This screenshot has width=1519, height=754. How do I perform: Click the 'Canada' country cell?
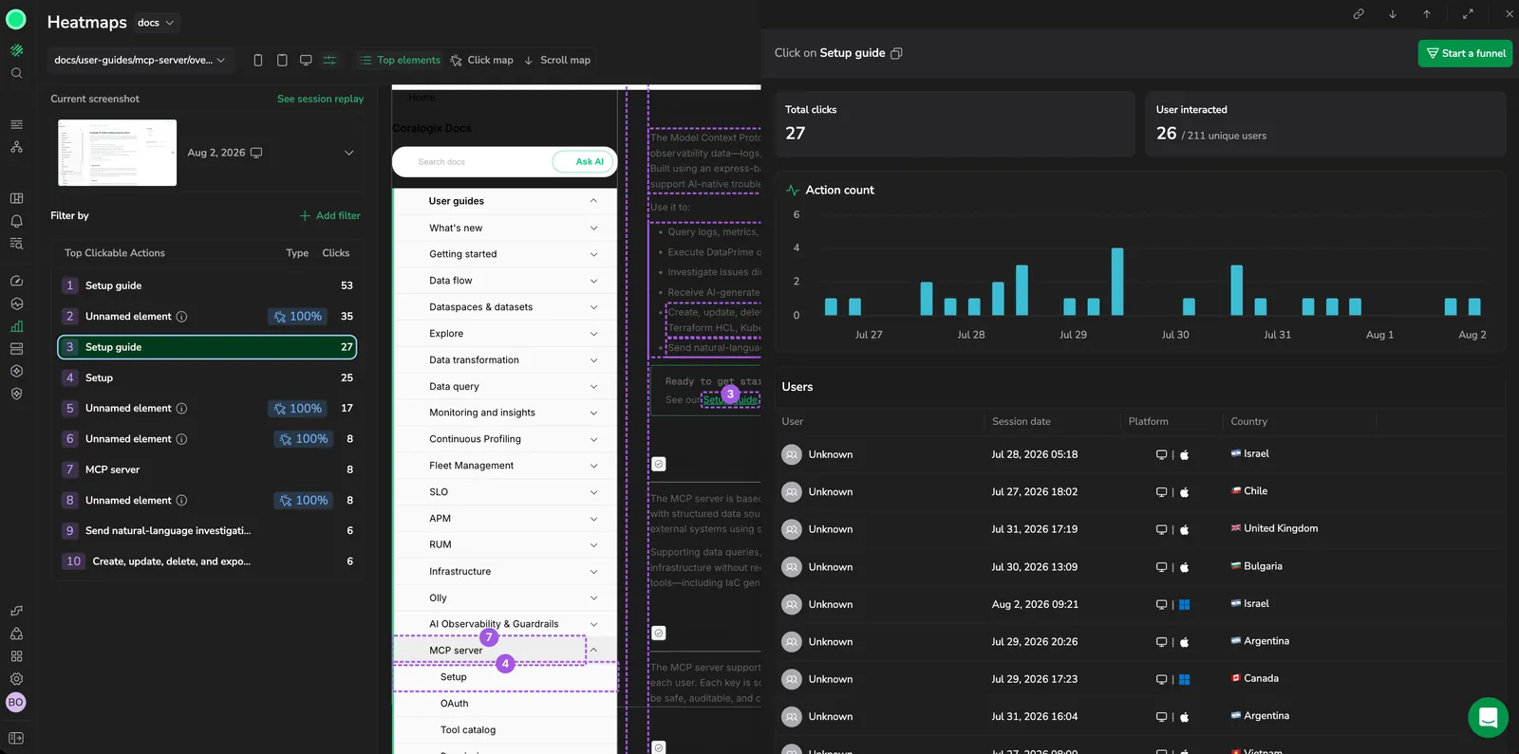tap(1254, 678)
